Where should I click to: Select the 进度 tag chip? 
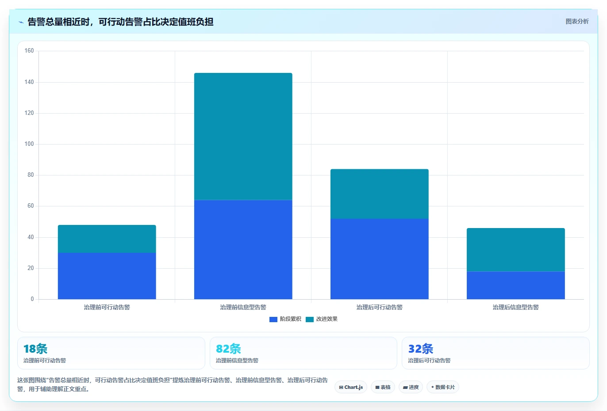pyautogui.click(x=411, y=387)
